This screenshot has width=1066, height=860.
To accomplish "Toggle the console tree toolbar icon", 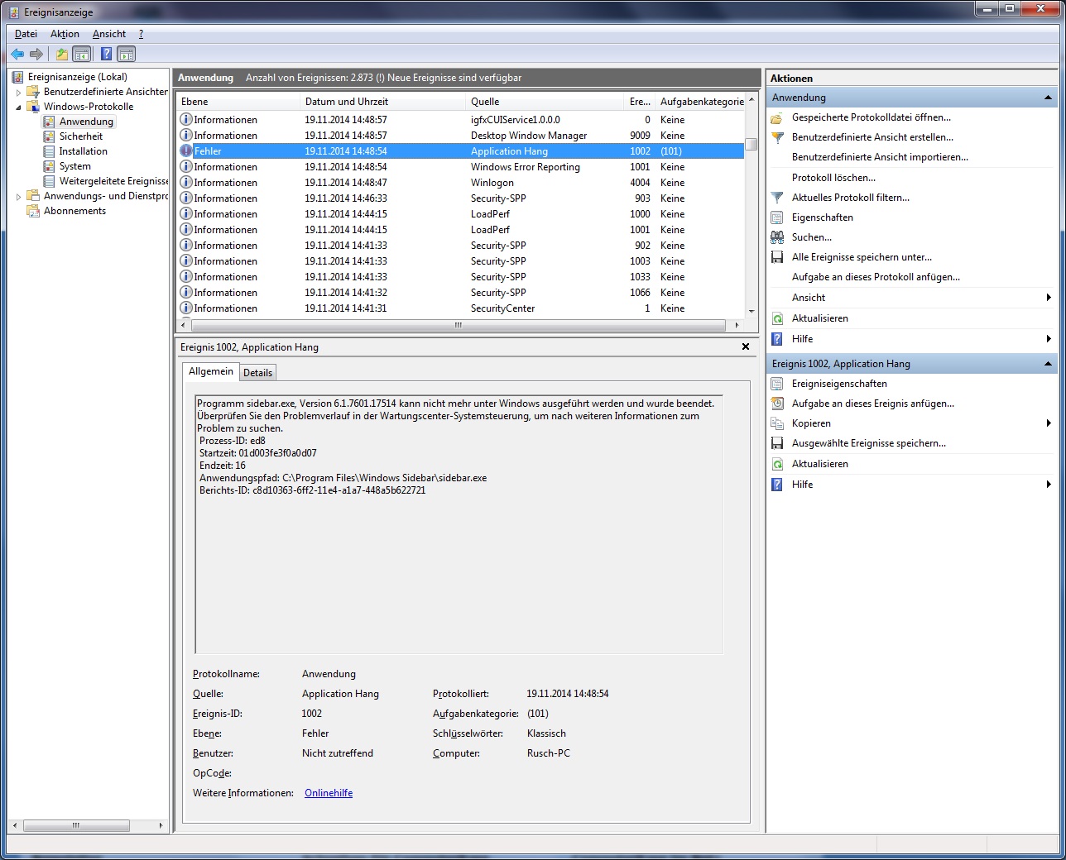I will [82, 55].
